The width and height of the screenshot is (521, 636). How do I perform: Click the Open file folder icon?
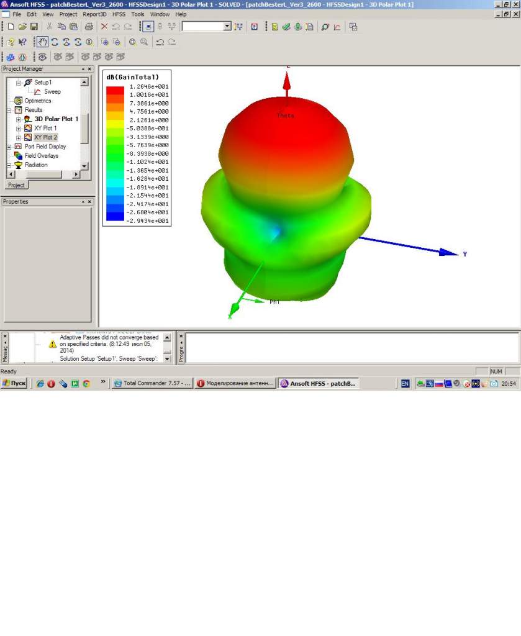tap(22, 27)
